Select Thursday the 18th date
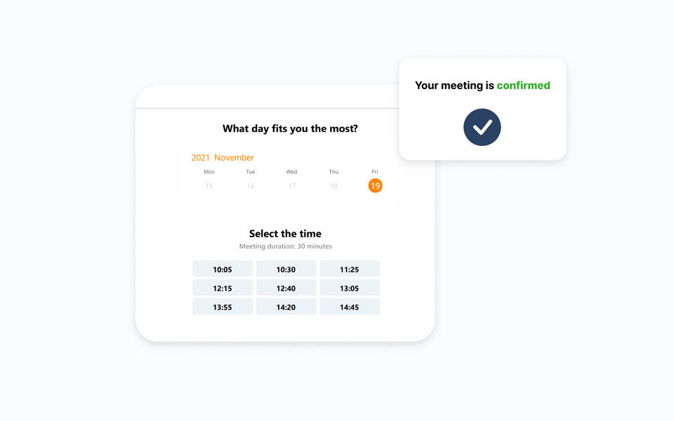 (x=333, y=186)
